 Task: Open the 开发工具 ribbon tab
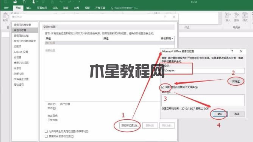pos(100,8)
